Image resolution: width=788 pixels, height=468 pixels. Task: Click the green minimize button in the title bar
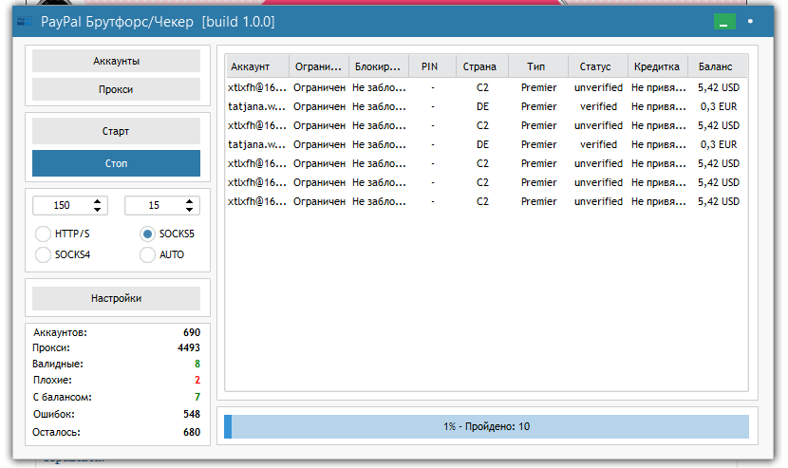point(724,22)
